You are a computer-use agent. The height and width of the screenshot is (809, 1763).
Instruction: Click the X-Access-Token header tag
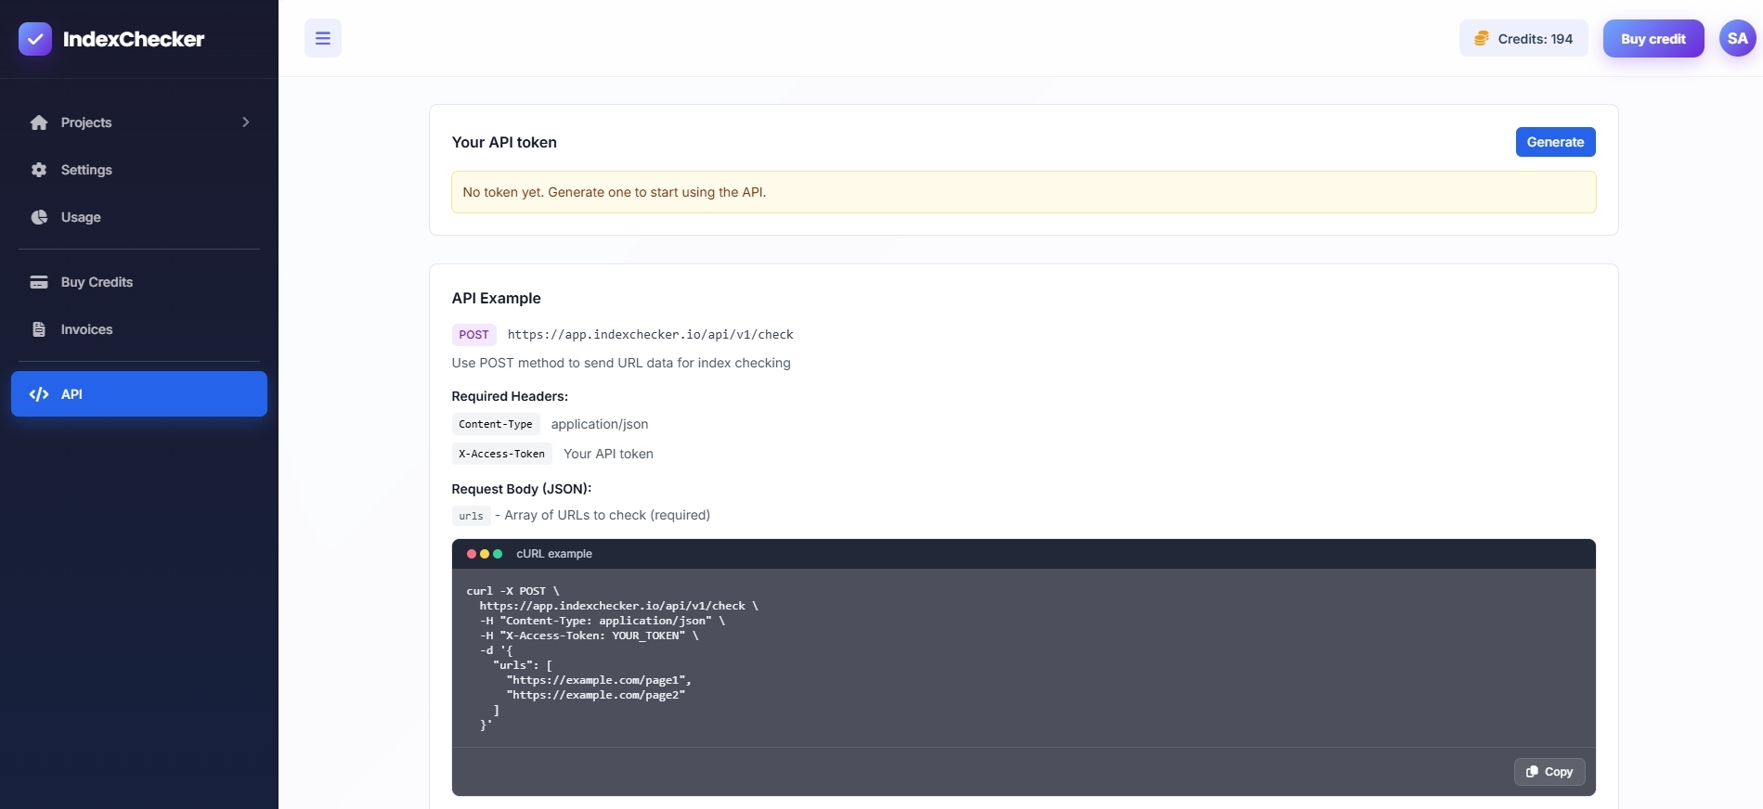(501, 454)
